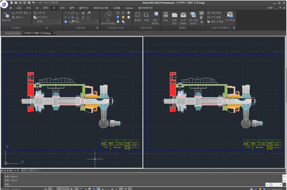Expand the 새로좌표 panel dialog launcher
This screenshot has height=190, width=287.
tap(98, 28)
